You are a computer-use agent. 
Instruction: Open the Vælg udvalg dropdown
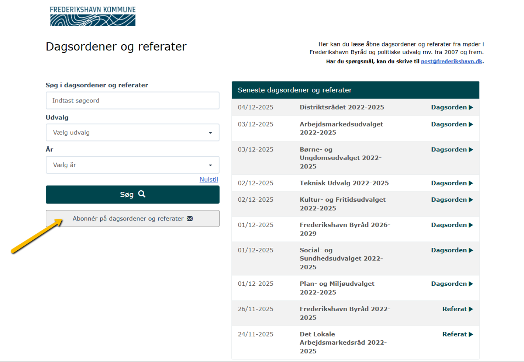132,133
